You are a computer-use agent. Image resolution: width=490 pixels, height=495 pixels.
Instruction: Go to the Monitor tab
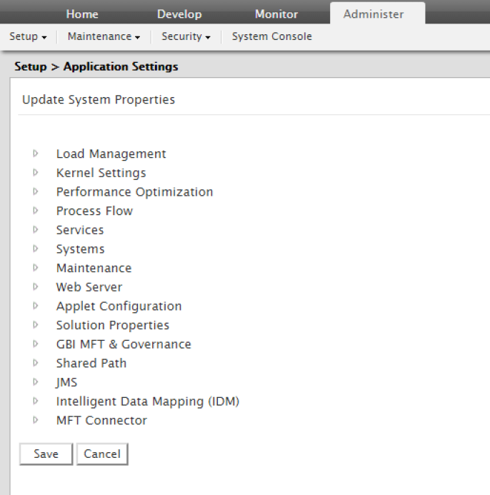click(276, 14)
